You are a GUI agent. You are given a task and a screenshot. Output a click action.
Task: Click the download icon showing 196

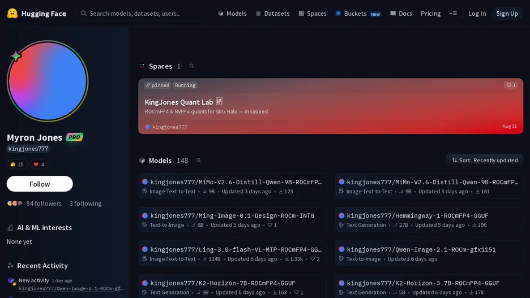click(475, 225)
